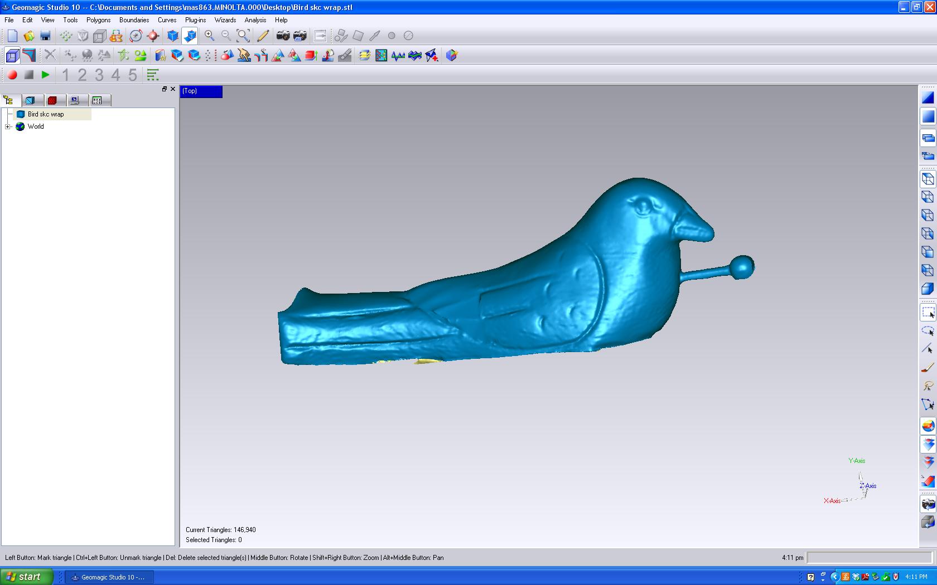Image resolution: width=937 pixels, height=585 pixels.
Task: Click macro slot number 3
Action: point(99,75)
